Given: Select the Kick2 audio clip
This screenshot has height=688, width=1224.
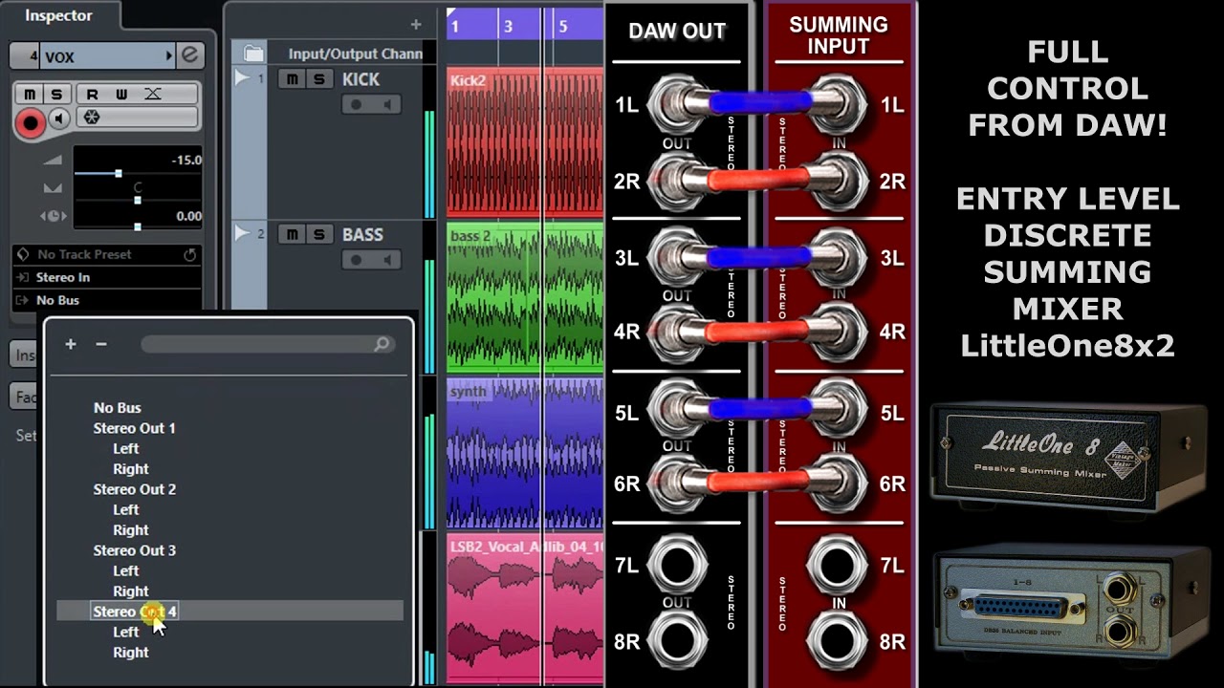Looking at the screenshot, I should click(525, 142).
